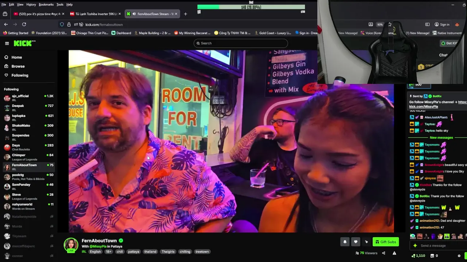The width and height of the screenshot is (467, 262).
Task: Open the Getting Started bookmark
Action: [15, 33]
